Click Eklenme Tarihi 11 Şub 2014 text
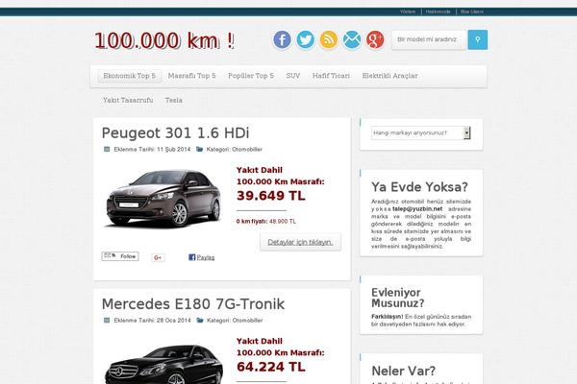 152,149
